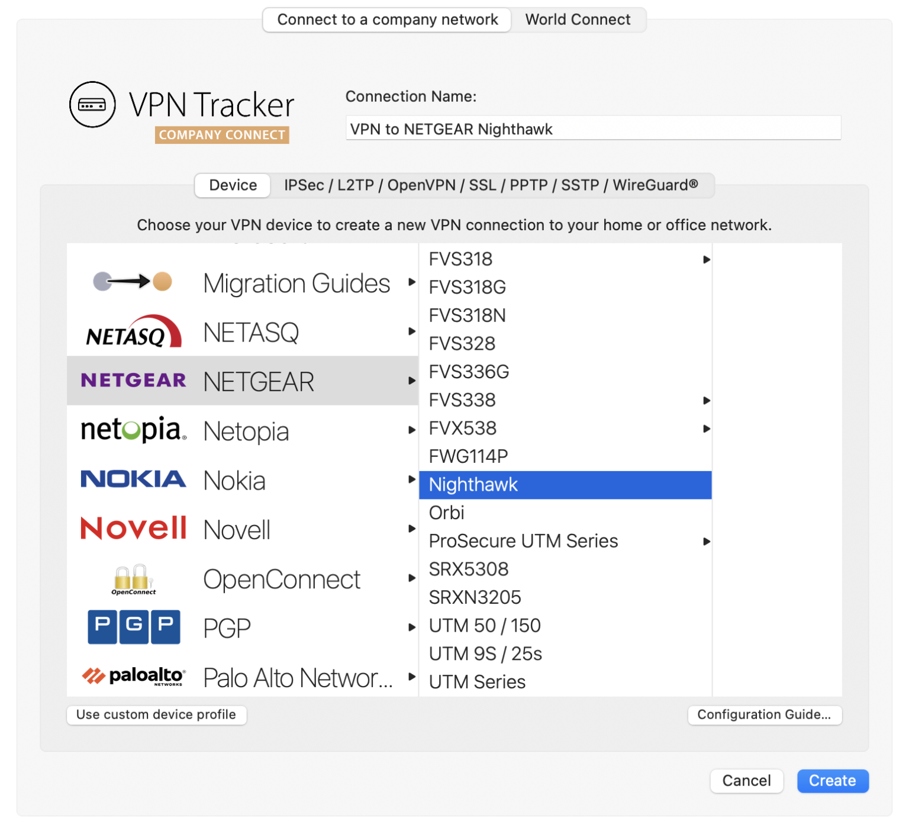Switch to the World Connect tab
909x834 pixels.
[578, 20]
